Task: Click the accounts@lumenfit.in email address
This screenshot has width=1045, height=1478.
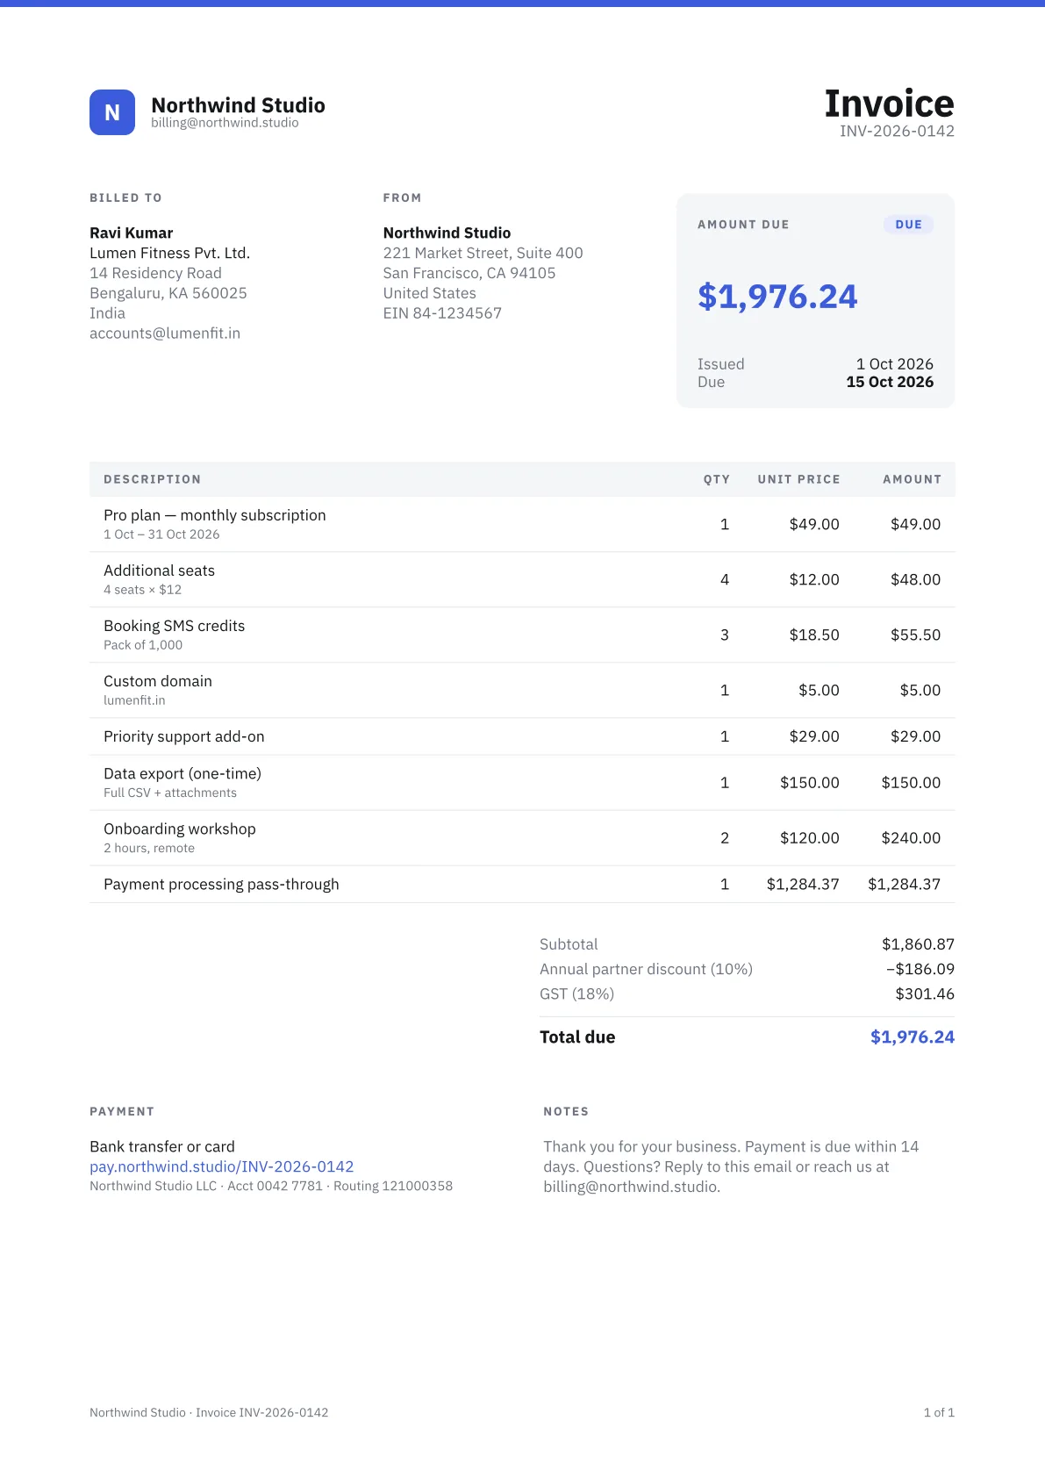Action: click(165, 334)
